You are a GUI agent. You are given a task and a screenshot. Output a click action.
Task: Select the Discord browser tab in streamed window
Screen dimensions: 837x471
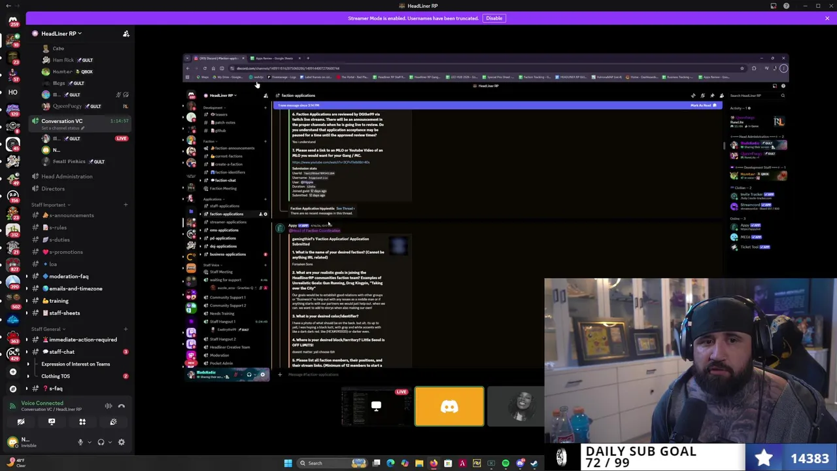(219, 58)
